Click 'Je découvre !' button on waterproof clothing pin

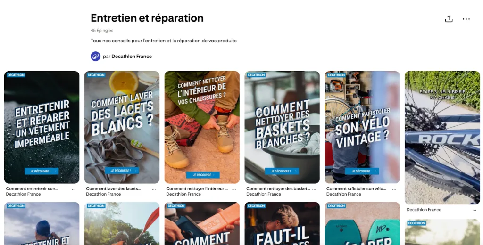pos(42,171)
